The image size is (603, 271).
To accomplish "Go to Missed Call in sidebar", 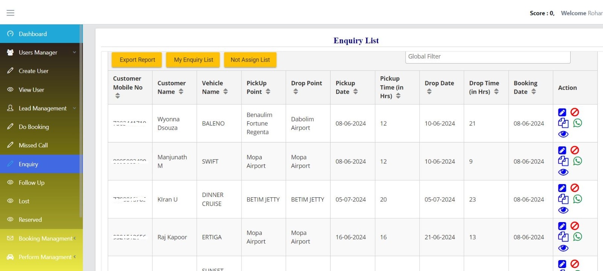I will (x=33, y=145).
